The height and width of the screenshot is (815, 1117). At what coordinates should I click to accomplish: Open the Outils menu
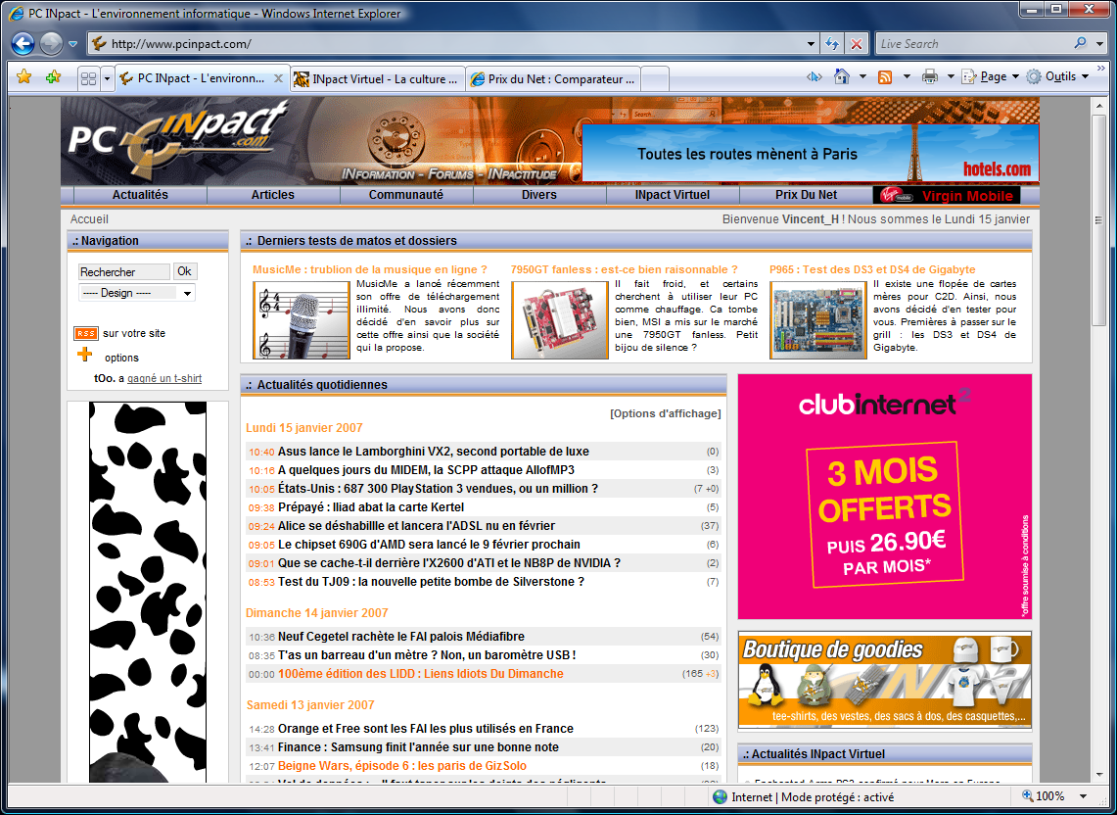[x=1057, y=76]
